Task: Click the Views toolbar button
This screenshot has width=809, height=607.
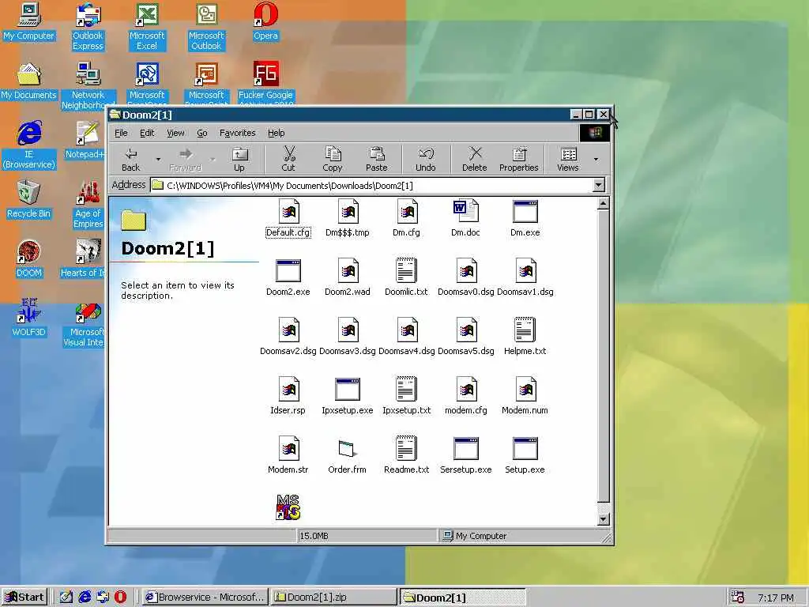Action: coord(568,160)
